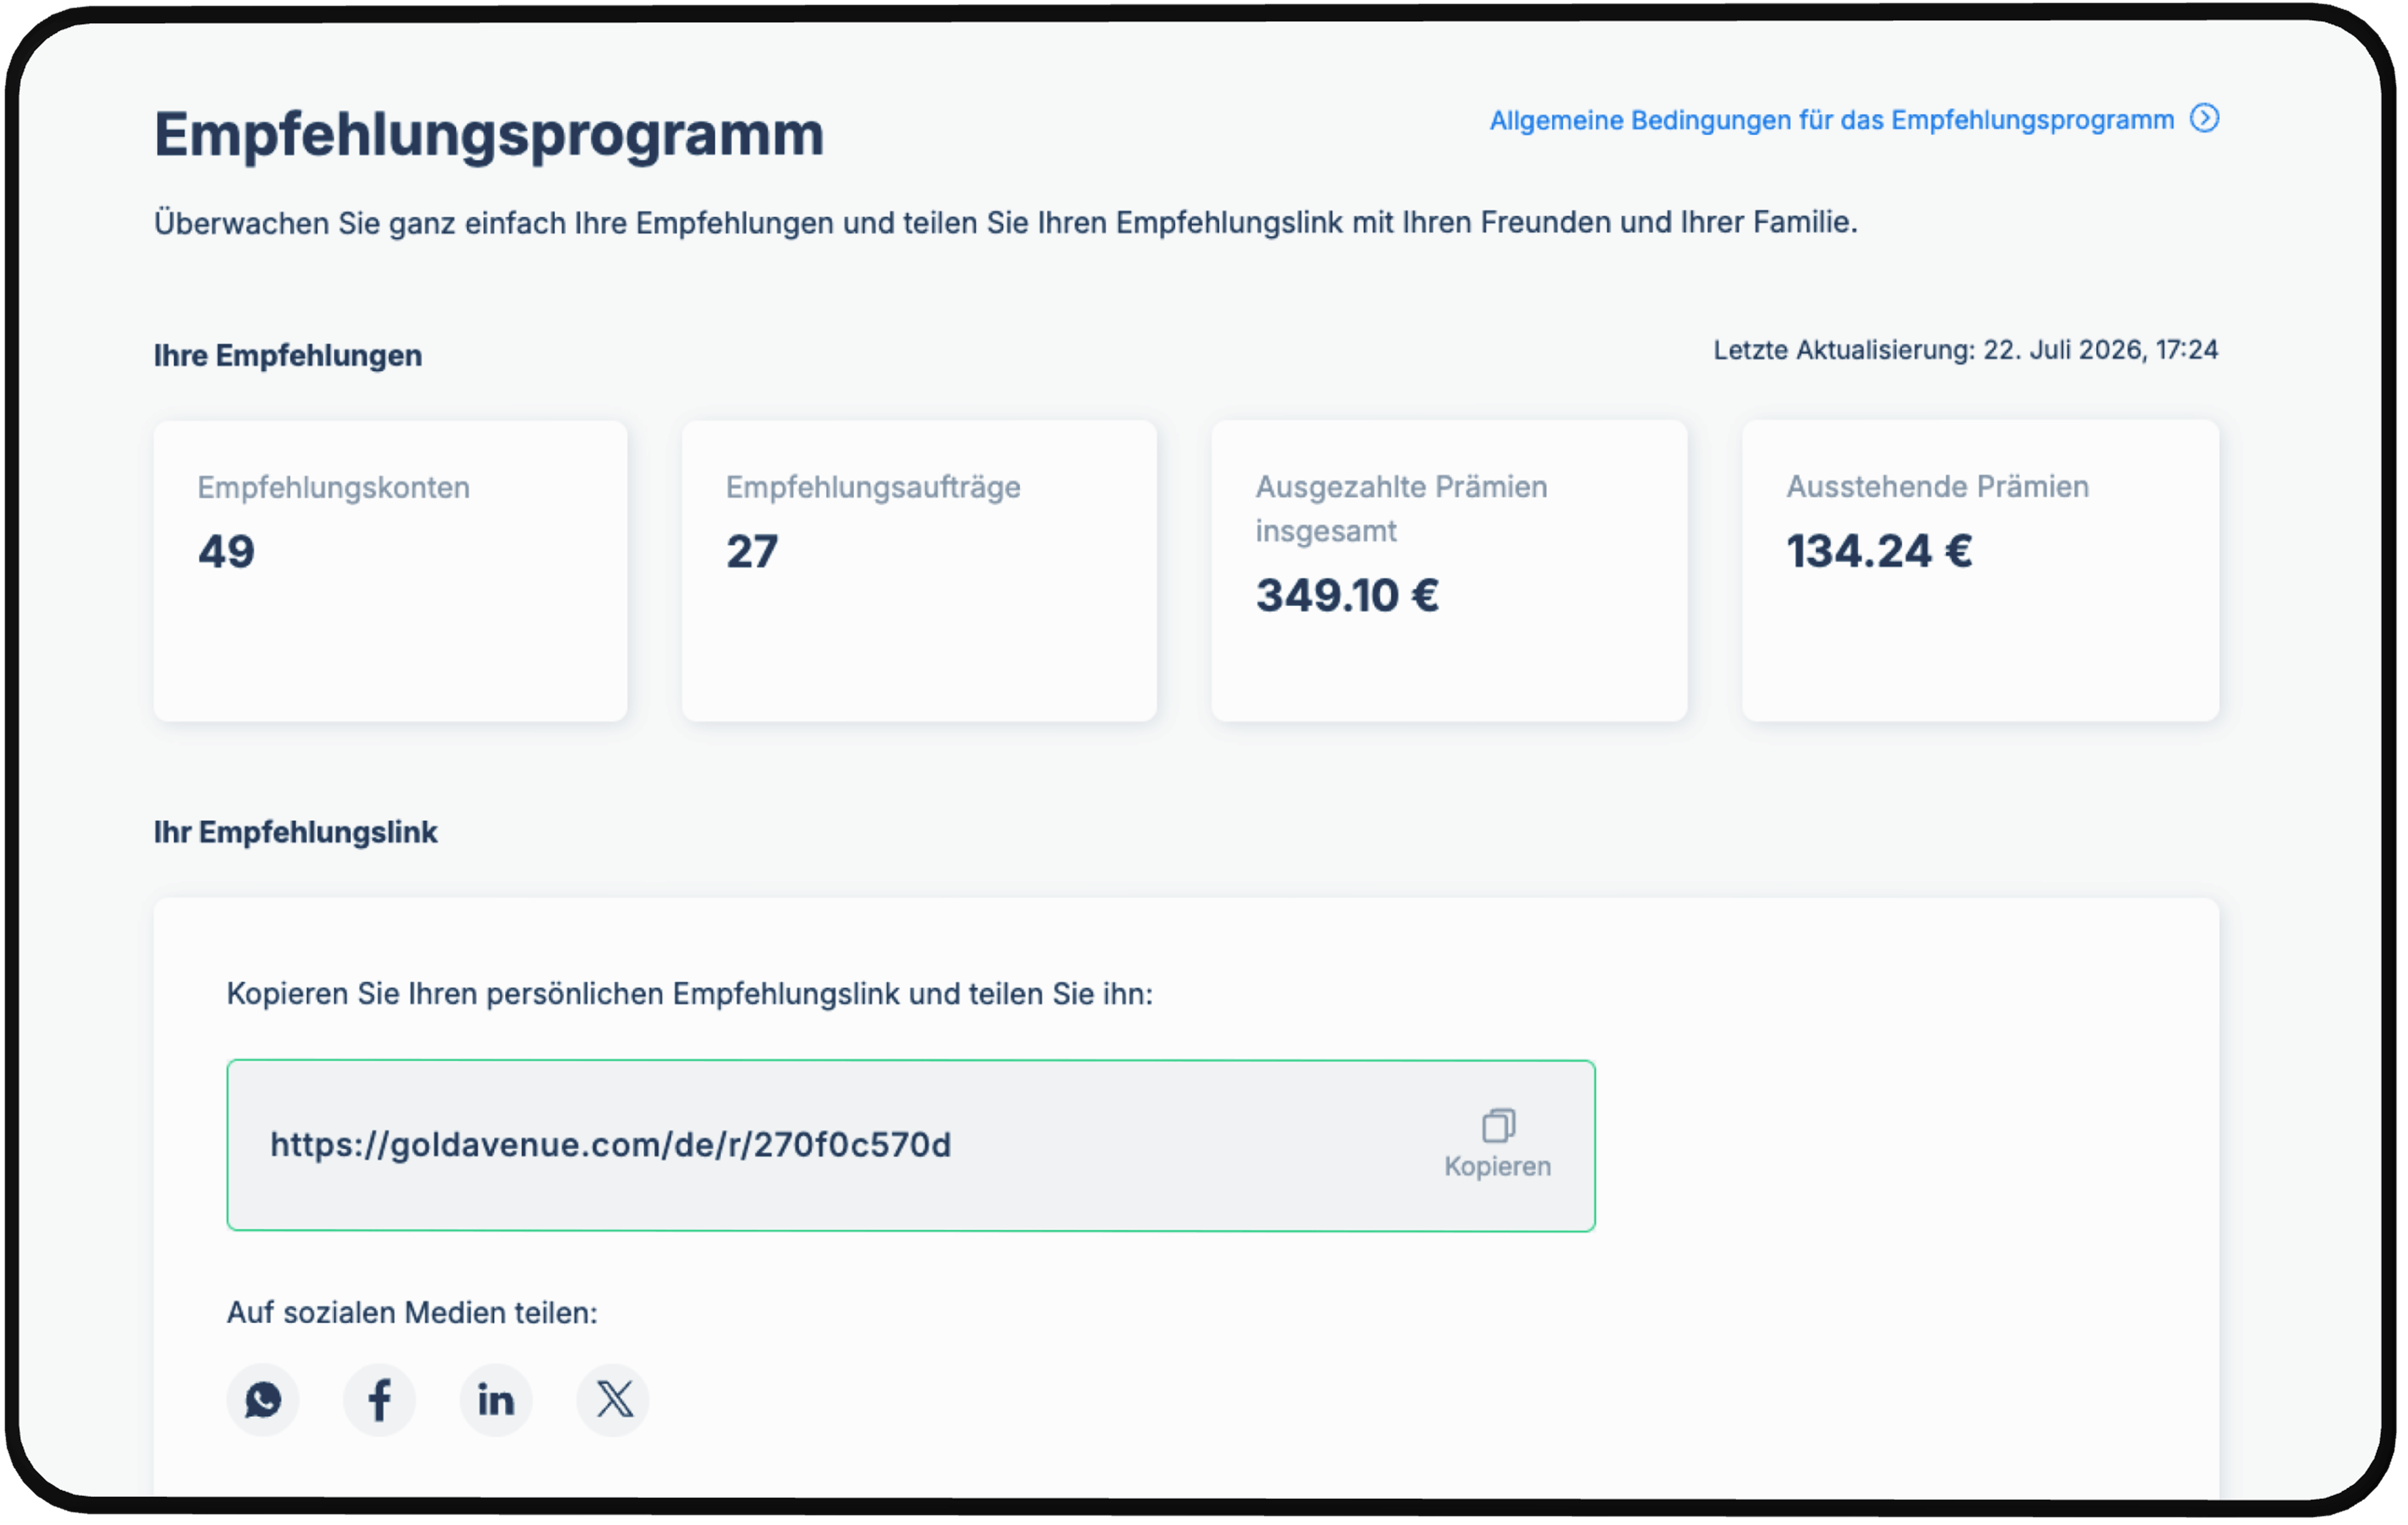Click the Ihre Empfehlungen section heading
Viewport: 2408px width, 1525px height.
coord(288,356)
